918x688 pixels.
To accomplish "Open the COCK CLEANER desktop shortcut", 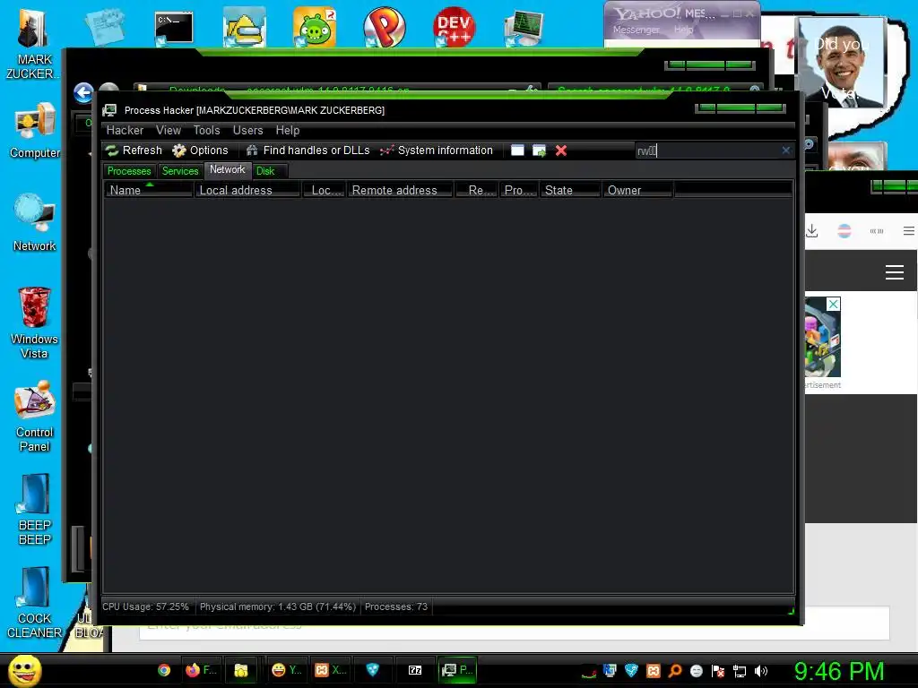I will click(x=35, y=603).
